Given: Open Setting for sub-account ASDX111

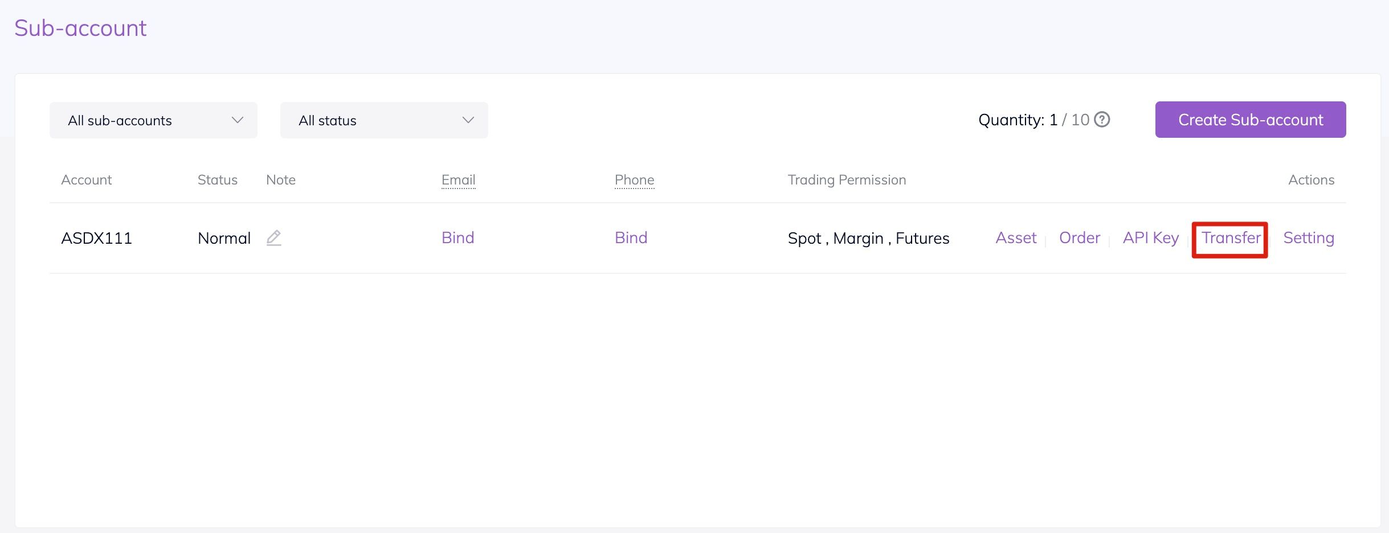Looking at the screenshot, I should 1309,237.
